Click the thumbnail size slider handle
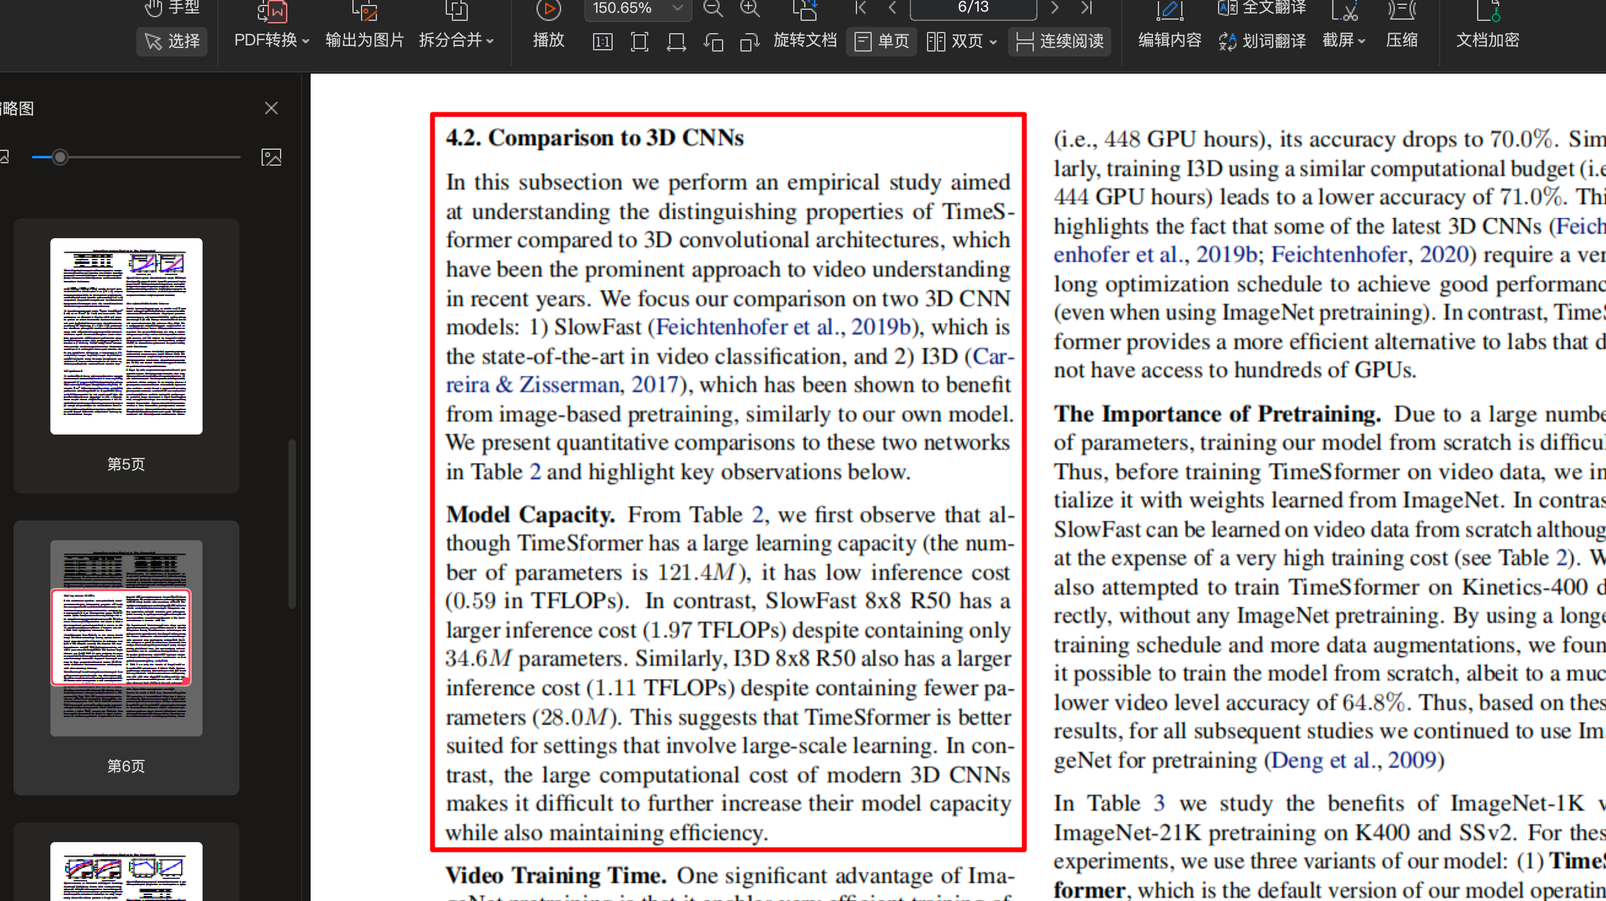Viewport: 1606px width, 901px height. tap(60, 157)
